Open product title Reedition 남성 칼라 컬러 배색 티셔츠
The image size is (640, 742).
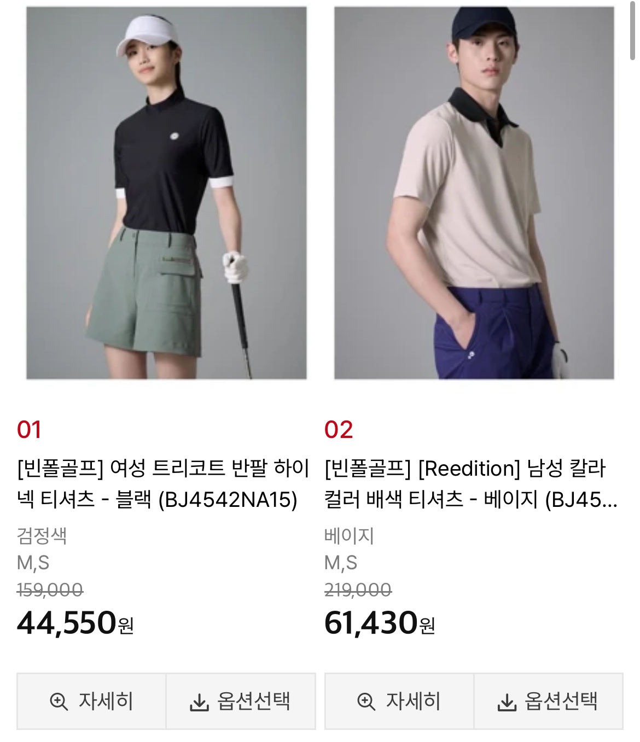[x=471, y=484]
